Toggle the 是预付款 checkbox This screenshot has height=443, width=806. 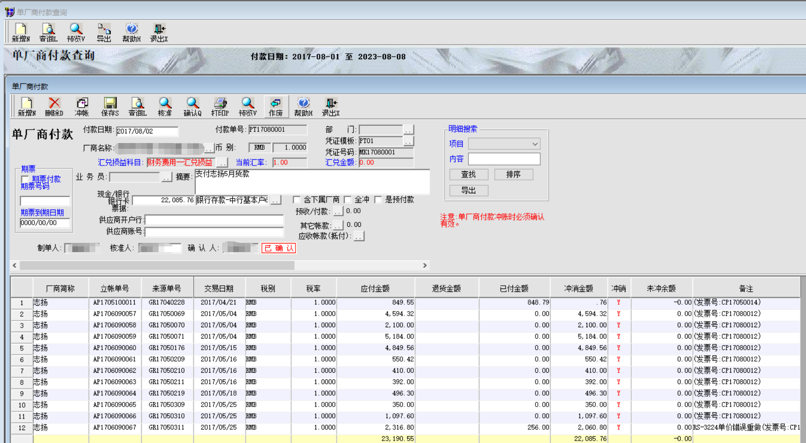pyautogui.click(x=378, y=199)
